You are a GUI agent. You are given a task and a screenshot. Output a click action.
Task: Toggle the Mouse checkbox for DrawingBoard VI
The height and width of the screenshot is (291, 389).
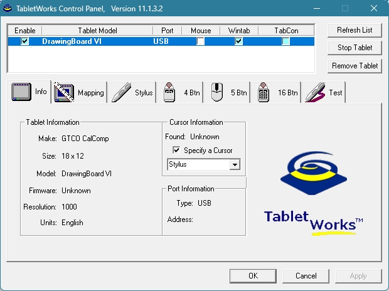200,41
